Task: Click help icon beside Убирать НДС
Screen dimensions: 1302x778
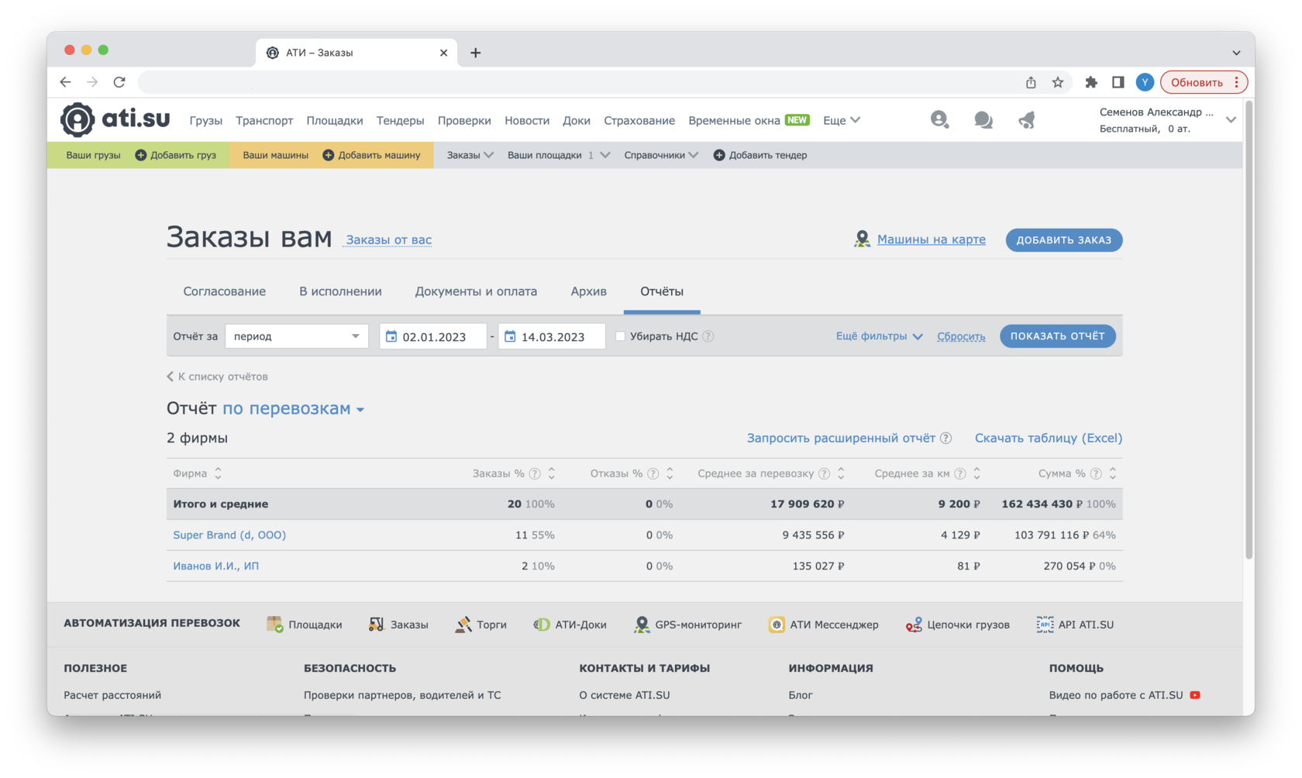Action: pos(708,336)
